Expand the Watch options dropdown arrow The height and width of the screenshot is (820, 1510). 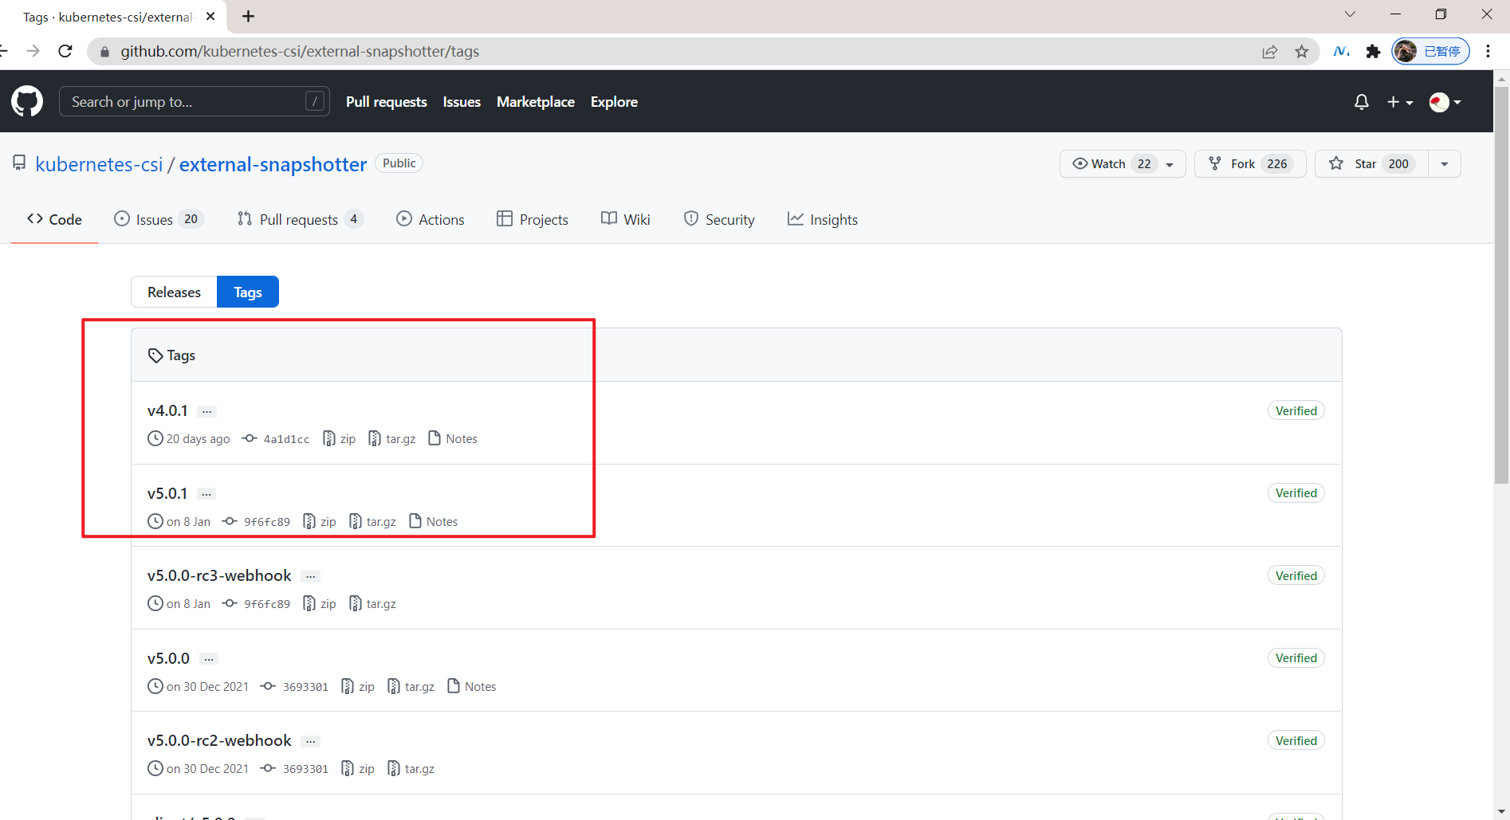coord(1170,164)
